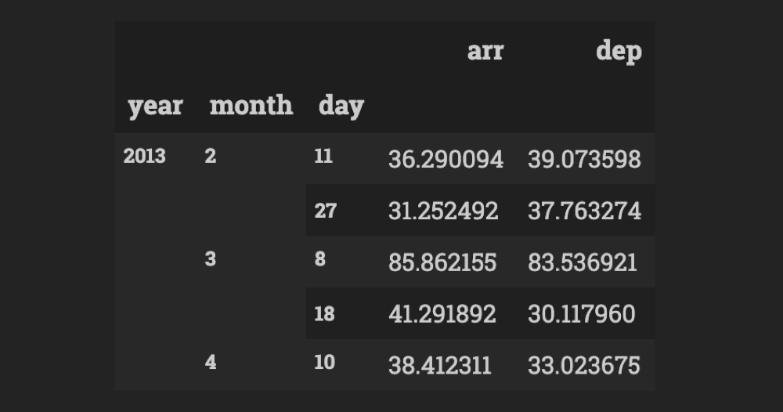783x412 pixels.
Task: Click month 3 index cell
Action: click(x=210, y=259)
